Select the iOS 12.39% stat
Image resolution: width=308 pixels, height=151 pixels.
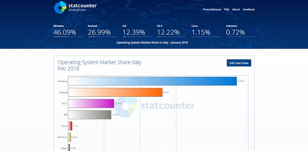tap(137, 31)
